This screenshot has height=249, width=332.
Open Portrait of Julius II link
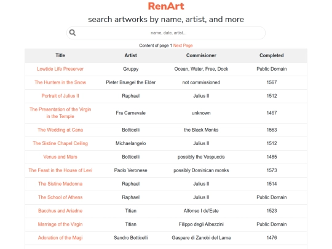click(60, 96)
